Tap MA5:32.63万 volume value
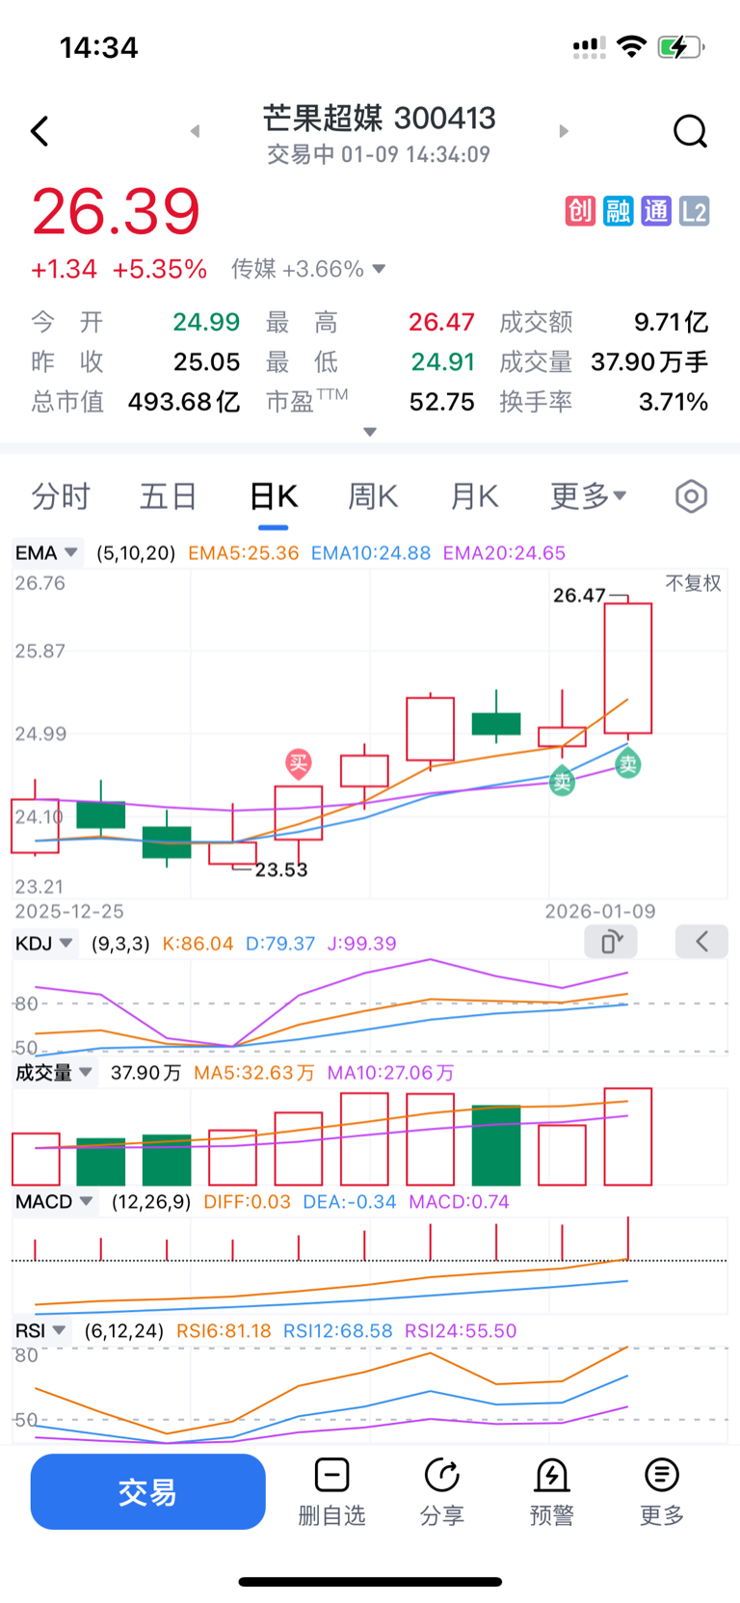Viewport: 740px width, 1603px height. point(254,1073)
